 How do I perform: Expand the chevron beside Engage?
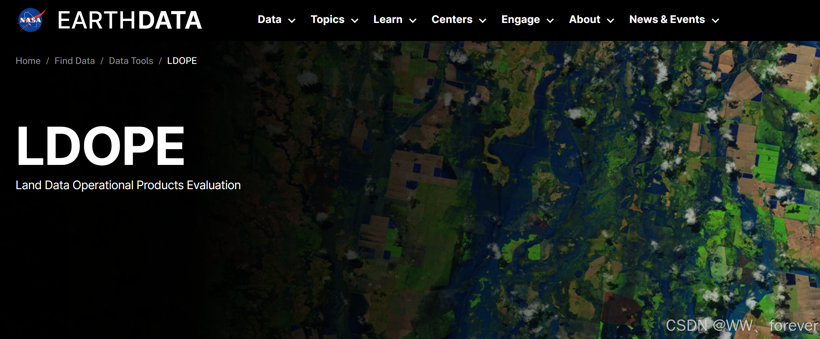click(x=550, y=21)
